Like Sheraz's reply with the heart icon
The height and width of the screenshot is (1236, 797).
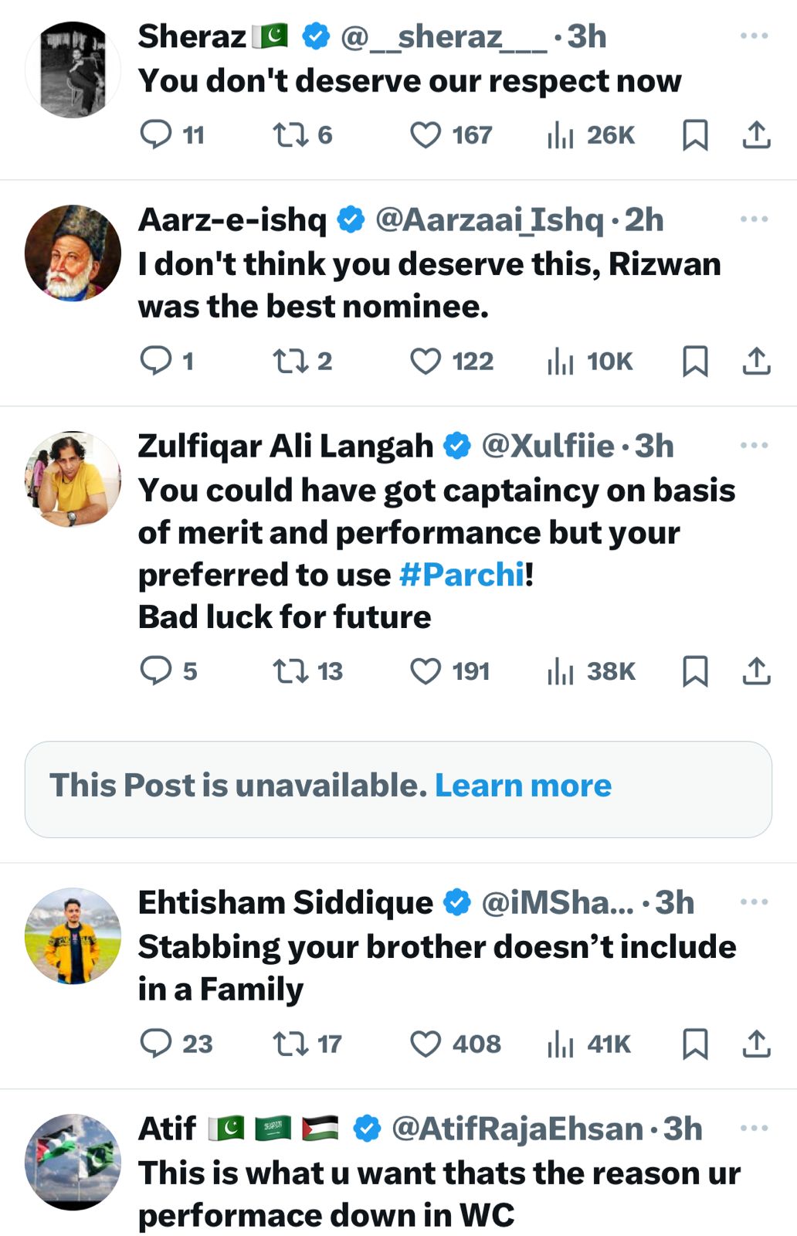click(x=426, y=135)
